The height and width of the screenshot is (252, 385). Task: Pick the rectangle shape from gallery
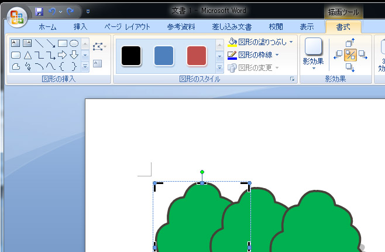(x=63, y=43)
